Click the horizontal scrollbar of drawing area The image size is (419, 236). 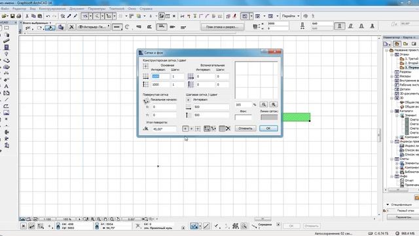pyautogui.click(x=263, y=219)
